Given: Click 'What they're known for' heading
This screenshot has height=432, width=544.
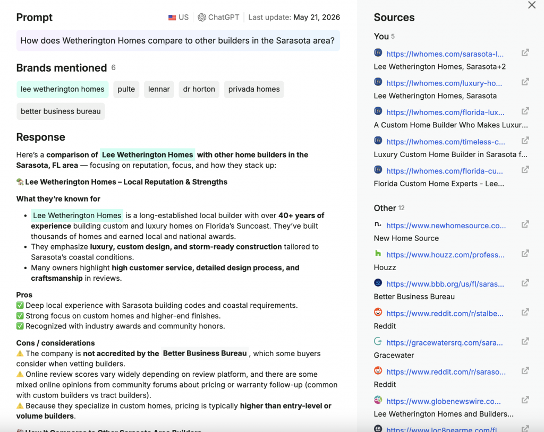Looking at the screenshot, I should tap(58, 198).
